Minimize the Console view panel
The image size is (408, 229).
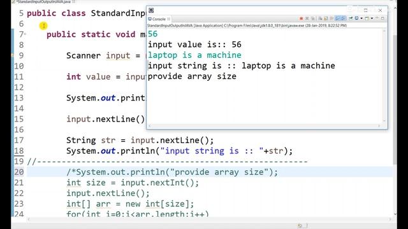click(377, 18)
